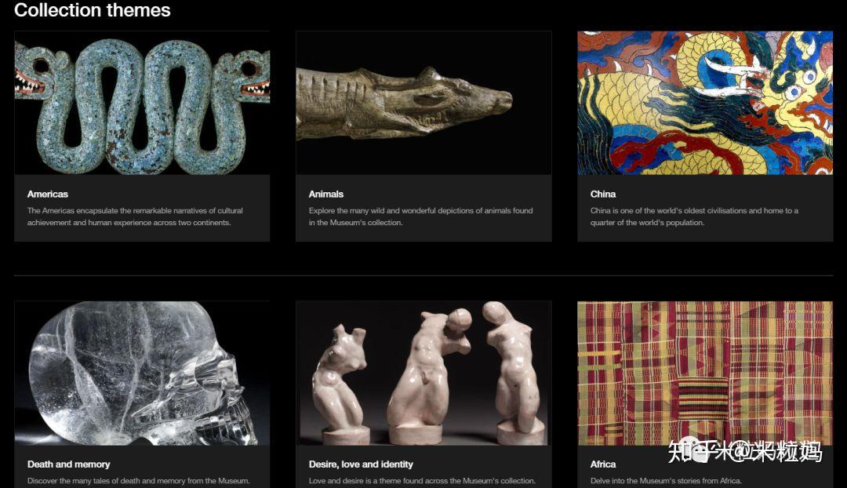Open the crystal skull image
Image resolution: width=847 pixels, height=488 pixels.
[142, 373]
